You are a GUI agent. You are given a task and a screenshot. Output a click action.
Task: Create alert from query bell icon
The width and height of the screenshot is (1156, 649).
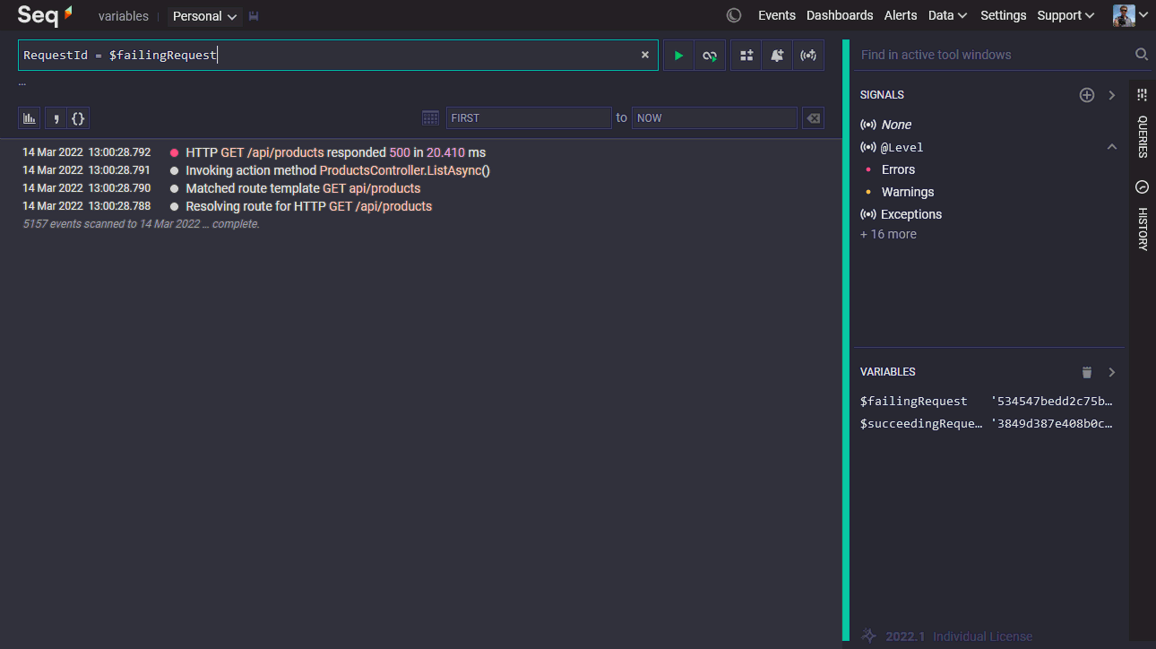point(777,56)
